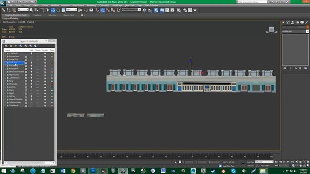Click the Align tool in main toolbar
The image size is (310, 174).
[x=150, y=10]
